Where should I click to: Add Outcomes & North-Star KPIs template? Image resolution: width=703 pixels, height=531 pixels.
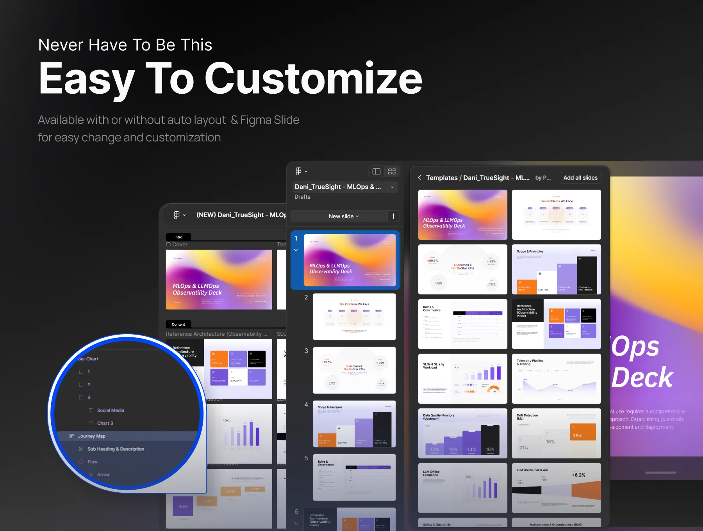[462, 269]
